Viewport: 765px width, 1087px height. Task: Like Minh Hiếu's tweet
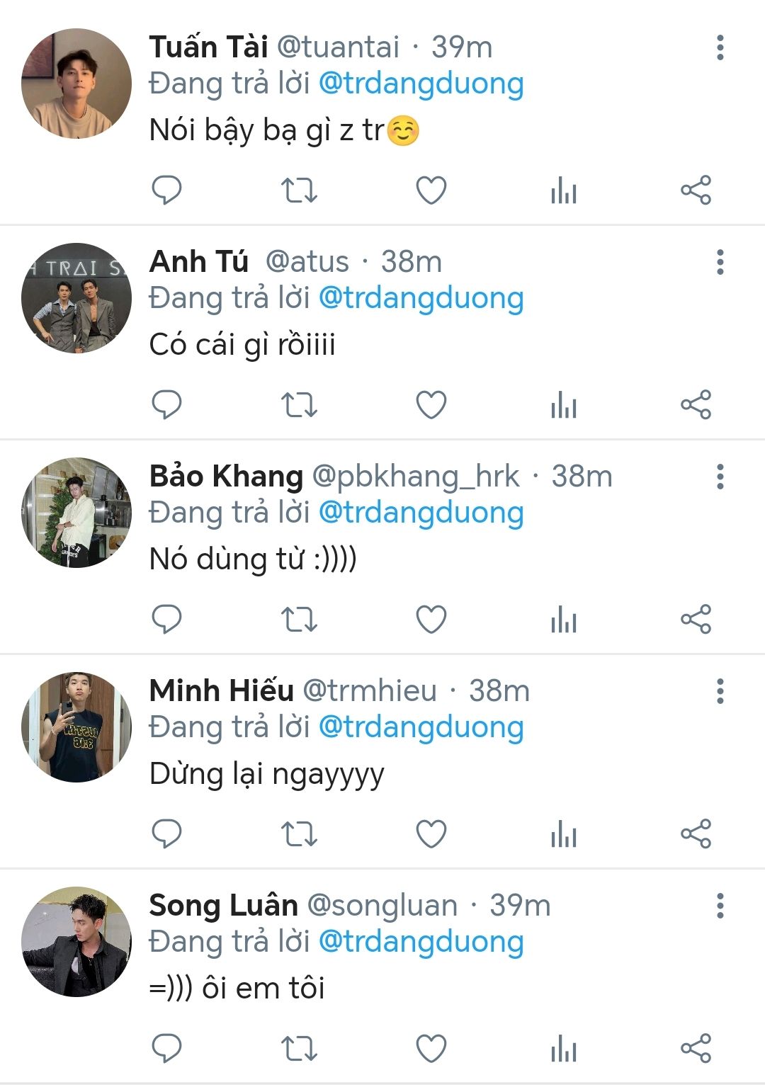(x=431, y=834)
